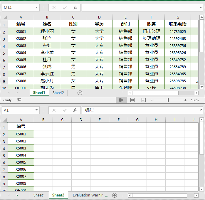Switch to Page Break Preview view
The height and width of the screenshot is (200, 205).
pyautogui.click(x=143, y=100)
